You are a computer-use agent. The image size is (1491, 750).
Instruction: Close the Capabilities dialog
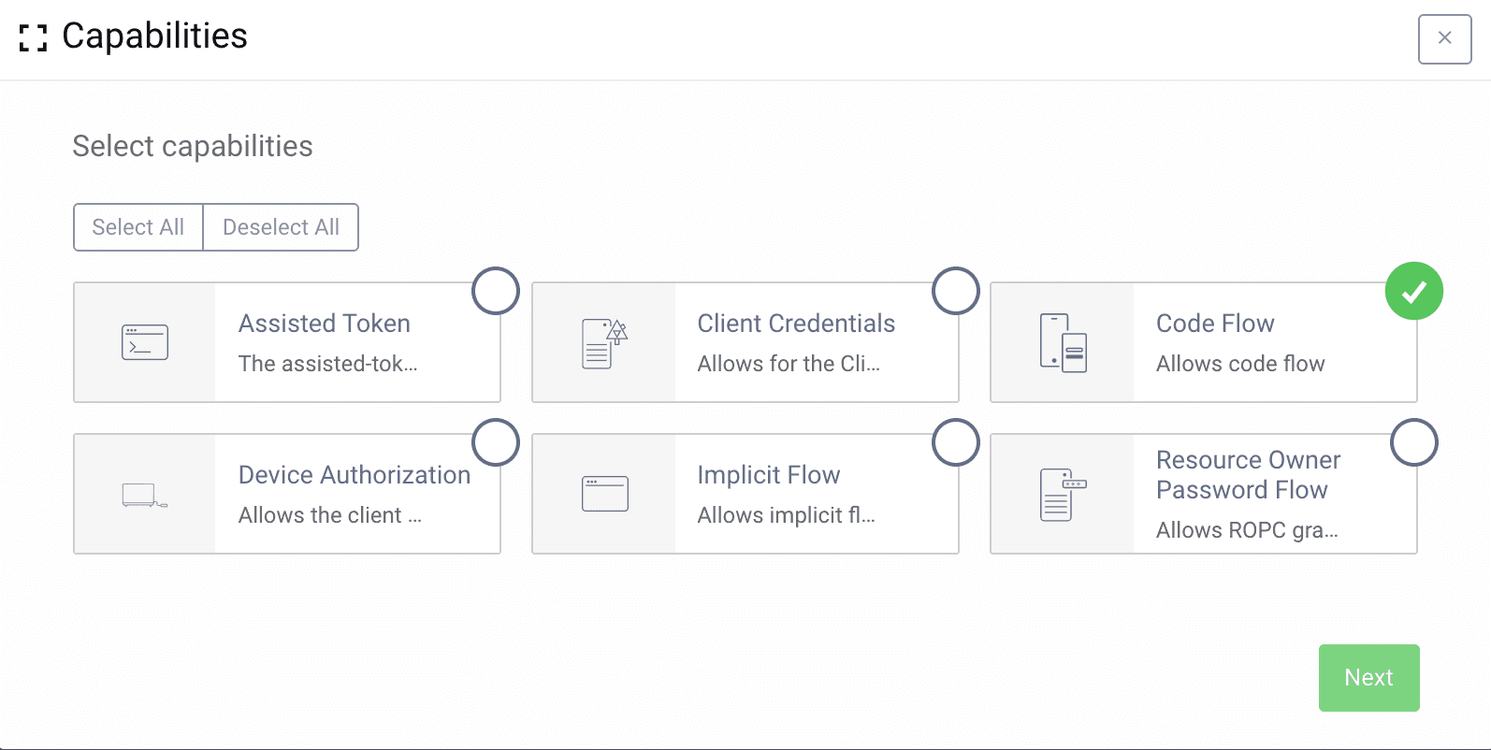click(1444, 38)
